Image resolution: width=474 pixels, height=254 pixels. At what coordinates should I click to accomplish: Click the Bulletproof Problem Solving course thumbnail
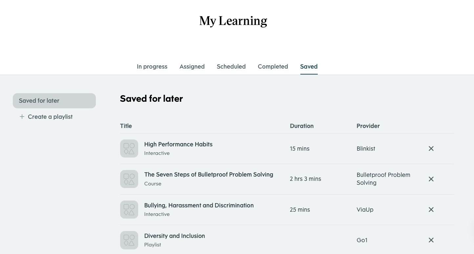coord(129,179)
